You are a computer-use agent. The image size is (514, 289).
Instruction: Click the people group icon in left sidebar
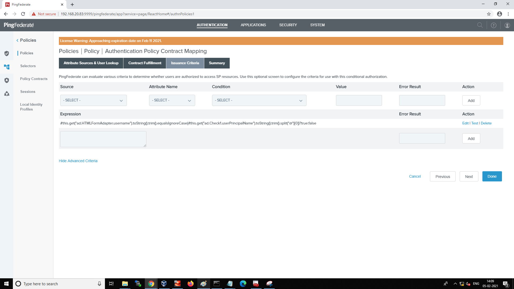pos(7,94)
